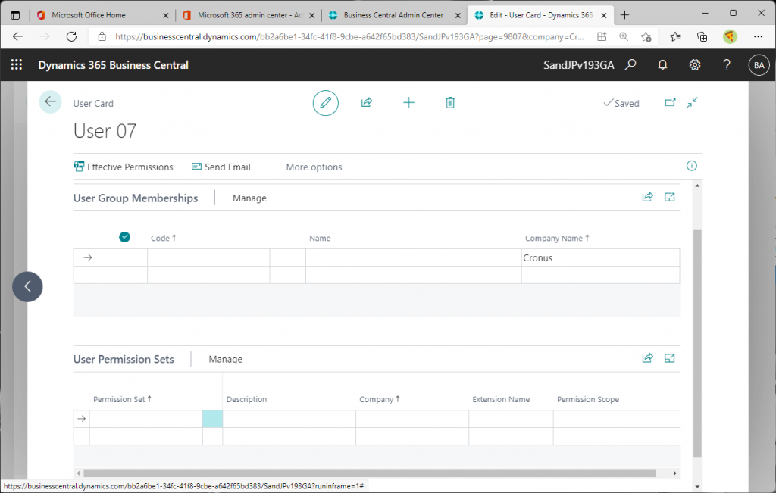Collapse the User Permission Sets section heading

(x=124, y=360)
